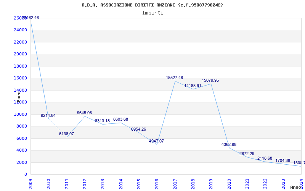Screen dimensions: 305x191
Task: Select the 8313.18 data label
Action: pyautogui.click(x=102, y=121)
